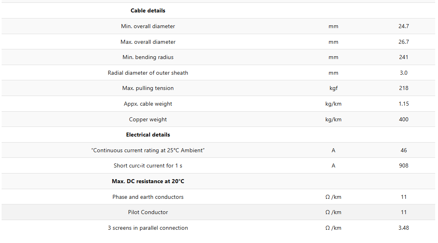This screenshot has width=438, height=243.
Task: Select the Cable details section header
Action: click(148, 10)
